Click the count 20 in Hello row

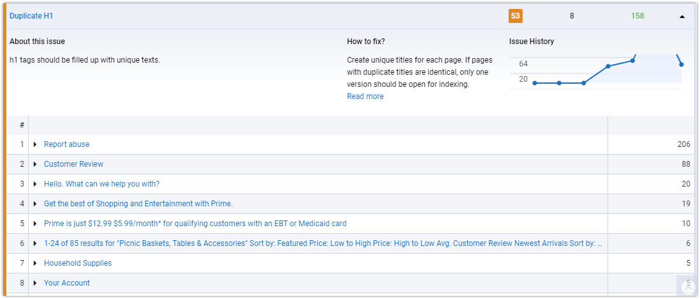coord(686,184)
